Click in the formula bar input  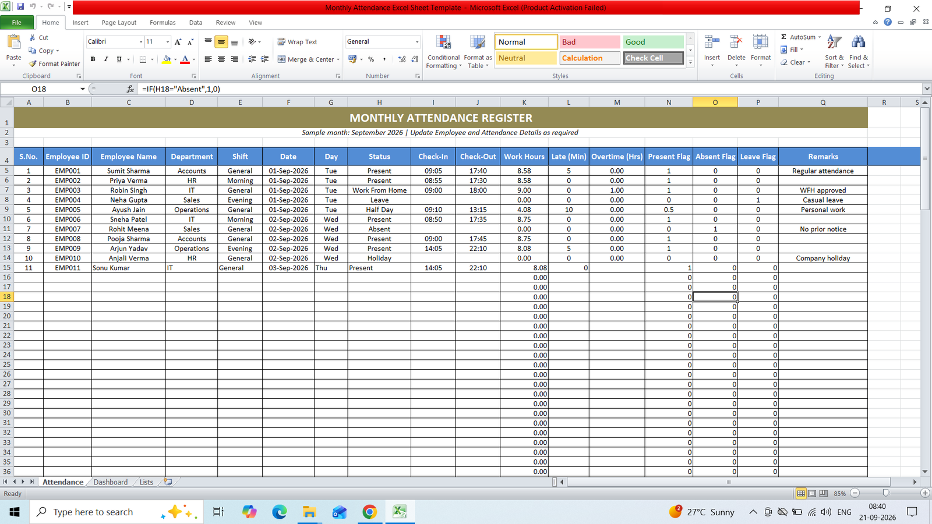click(530, 89)
